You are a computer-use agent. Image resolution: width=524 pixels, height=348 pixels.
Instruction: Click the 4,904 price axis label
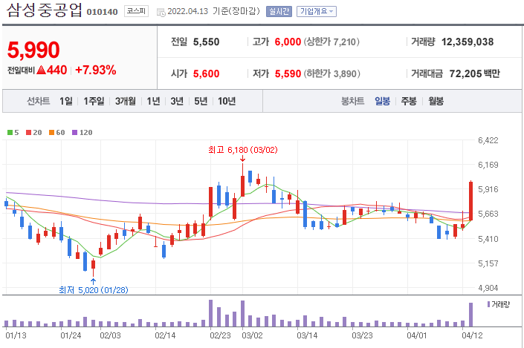(488, 288)
